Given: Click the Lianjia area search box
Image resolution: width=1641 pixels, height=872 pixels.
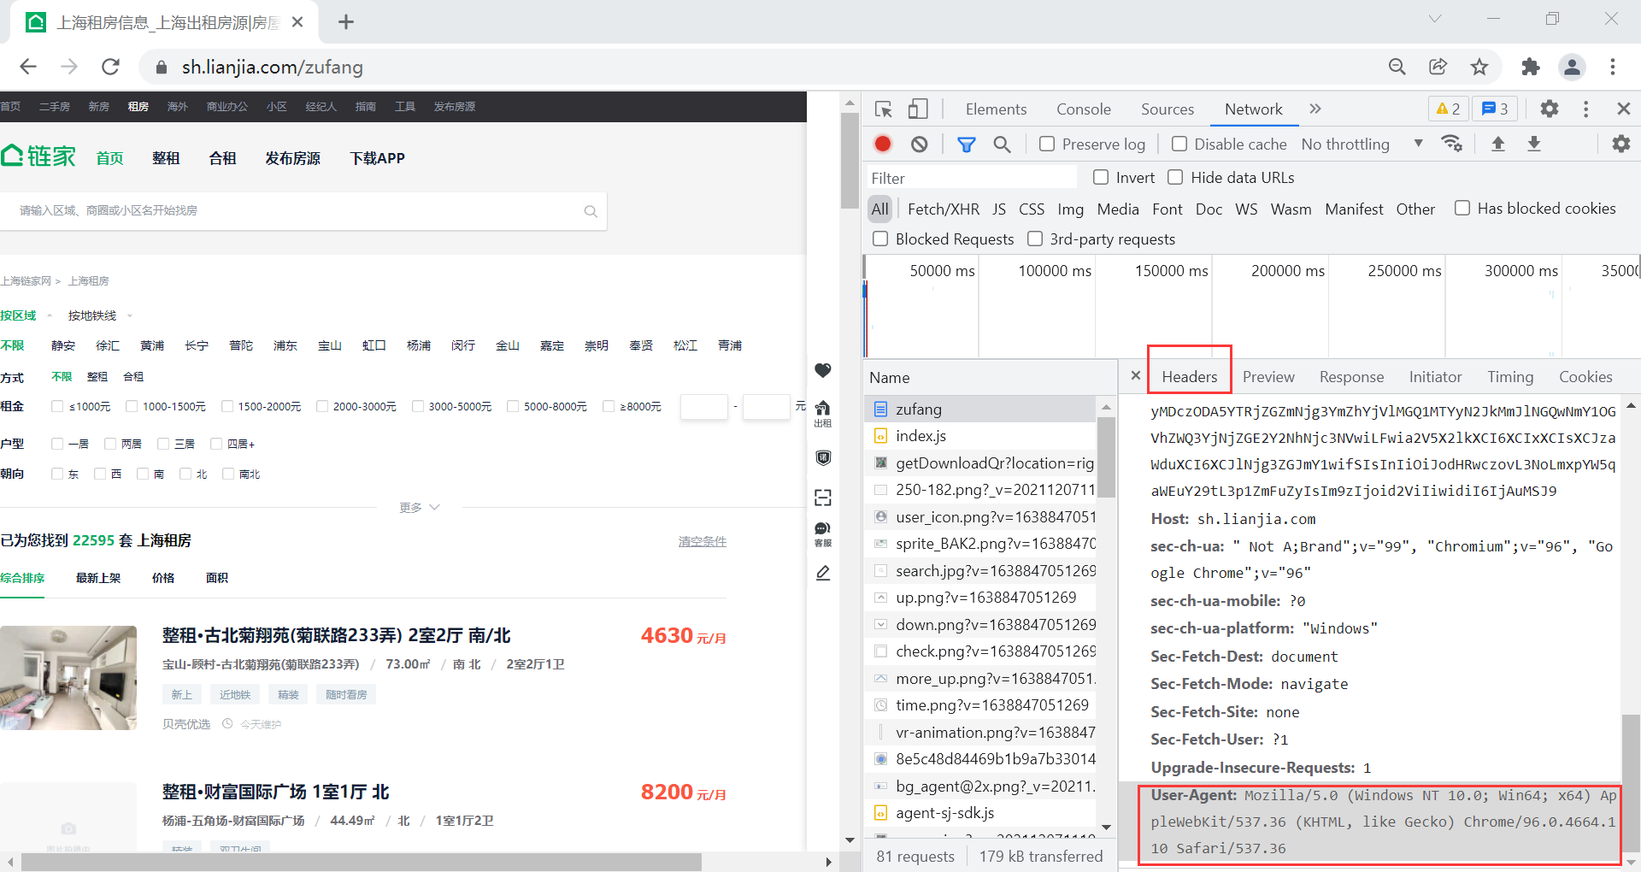Looking at the screenshot, I should tap(303, 211).
